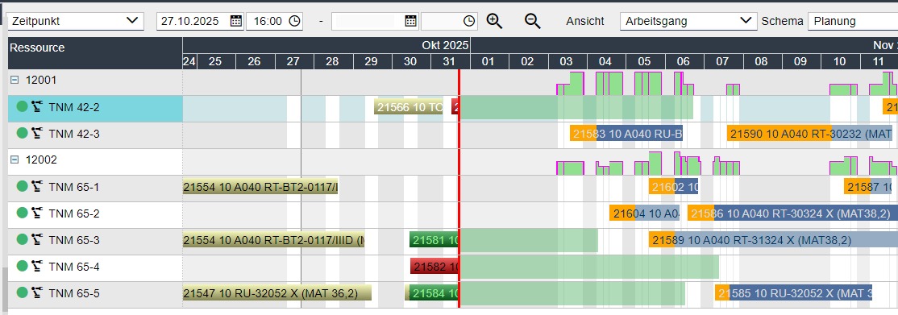Click day 28 in the timeline header
The width and height of the screenshot is (898, 315).
pos(332,61)
